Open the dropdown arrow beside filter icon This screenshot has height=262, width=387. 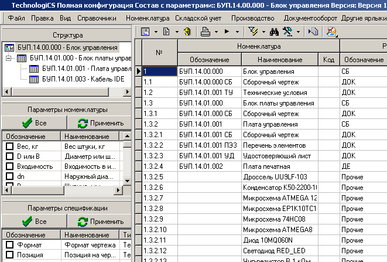point(263,31)
